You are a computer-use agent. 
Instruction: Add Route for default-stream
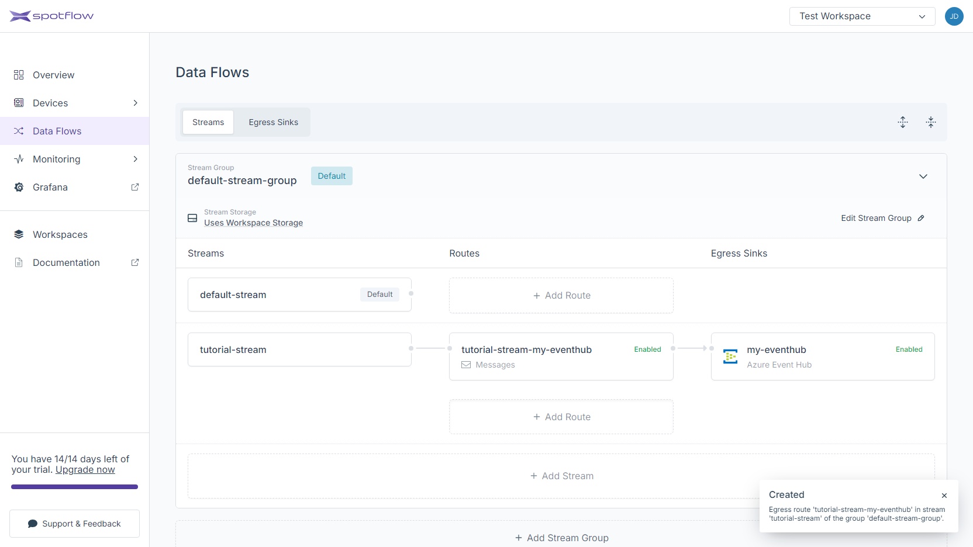click(x=561, y=296)
